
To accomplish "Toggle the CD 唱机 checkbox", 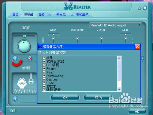I will click(44, 65).
